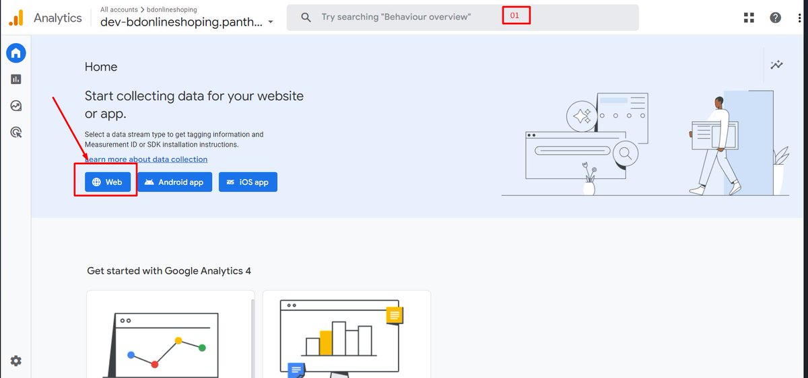Click the search magnifier icon
Screen dimensions: 808x378
(306, 17)
